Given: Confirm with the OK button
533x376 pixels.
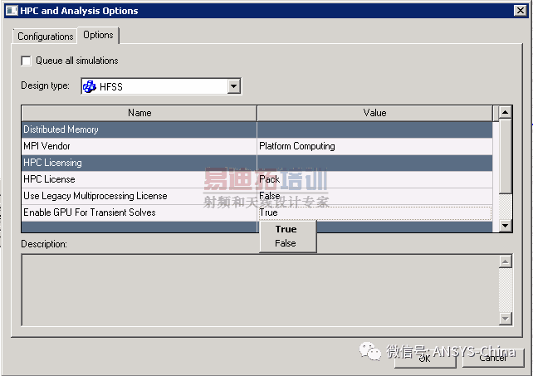Looking at the screenshot, I should click(424, 359).
